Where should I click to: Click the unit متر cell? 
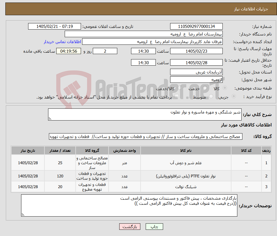125,163
